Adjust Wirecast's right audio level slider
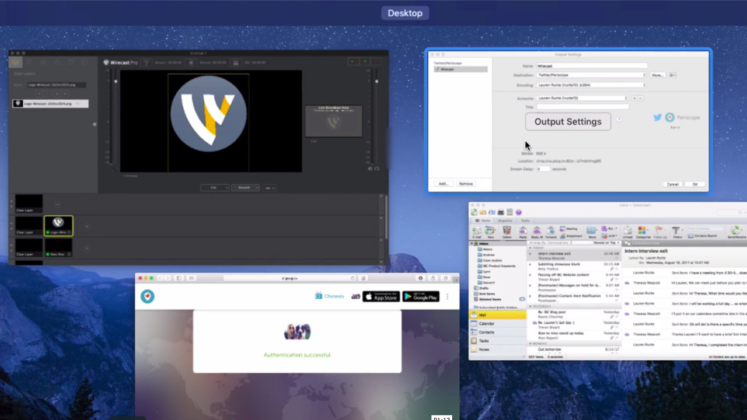This screenshot has height=420, width=747. (x=376, y=81)
